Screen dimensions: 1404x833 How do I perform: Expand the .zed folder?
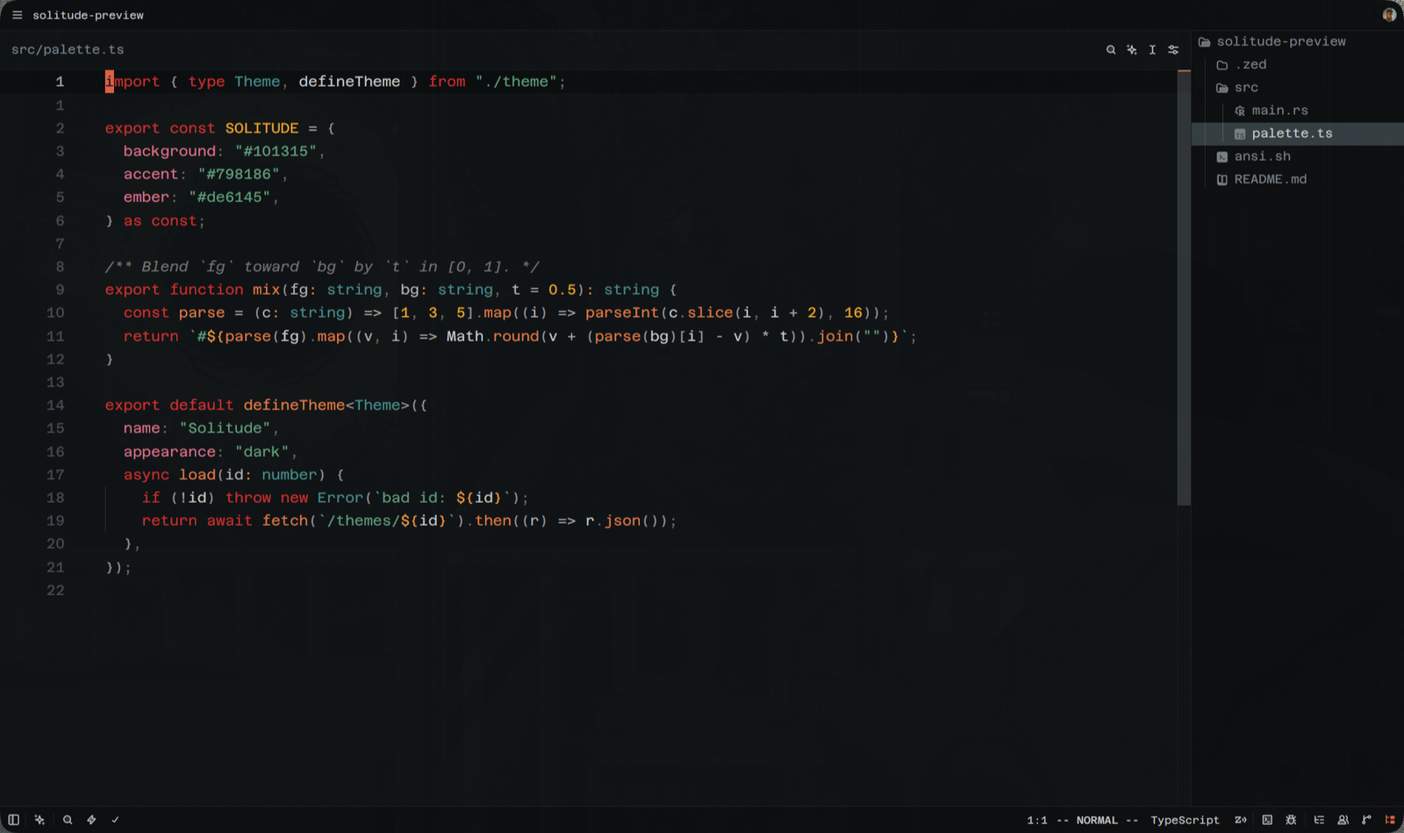click(x=1297, y=64)
